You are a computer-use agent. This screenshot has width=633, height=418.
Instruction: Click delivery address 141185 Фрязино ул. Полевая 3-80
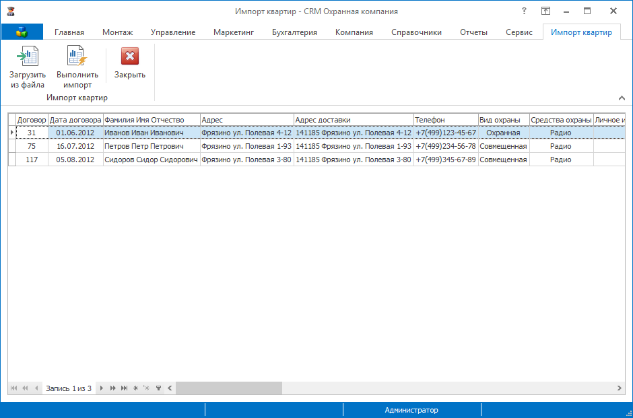(x=354, y=160)
